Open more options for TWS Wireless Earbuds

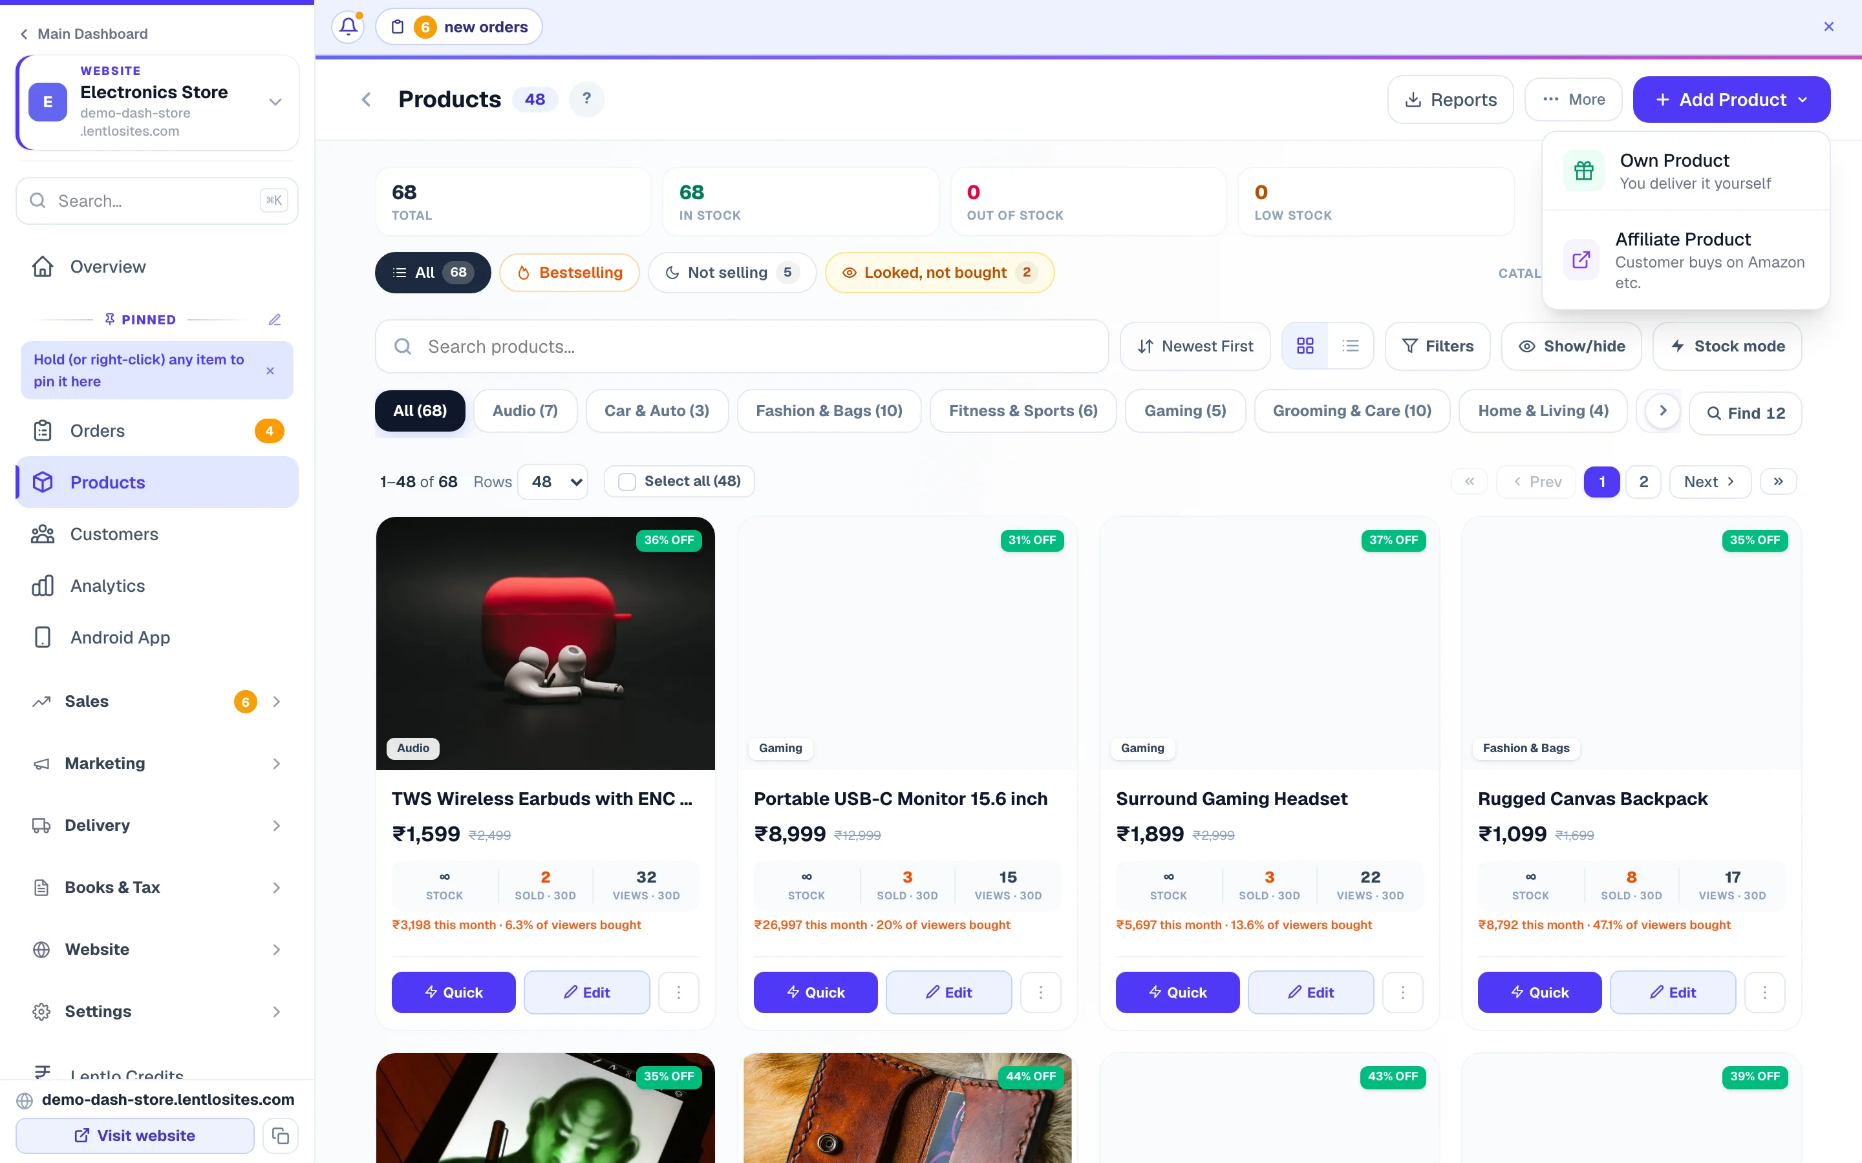click(679, 992)
